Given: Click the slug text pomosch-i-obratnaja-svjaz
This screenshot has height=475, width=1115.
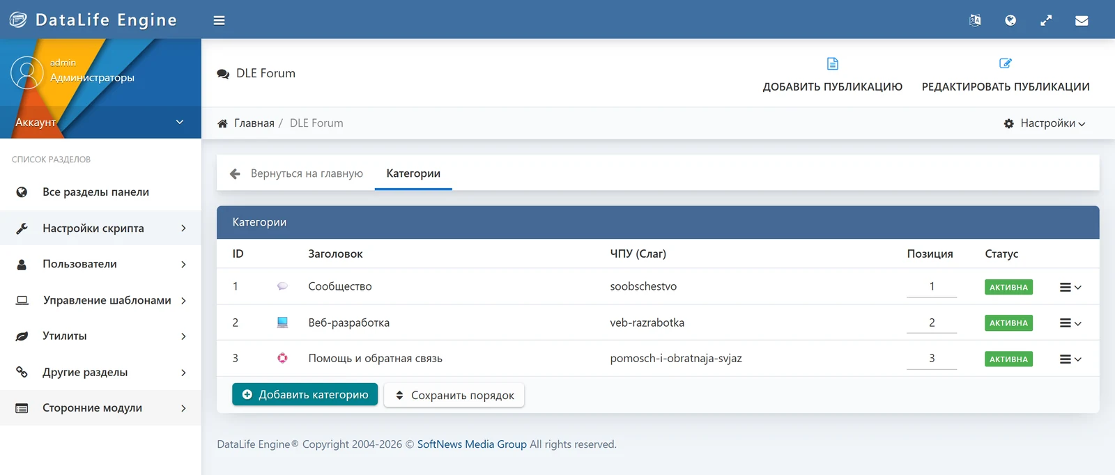Looking at the screenshot, I should click(676, 358).
